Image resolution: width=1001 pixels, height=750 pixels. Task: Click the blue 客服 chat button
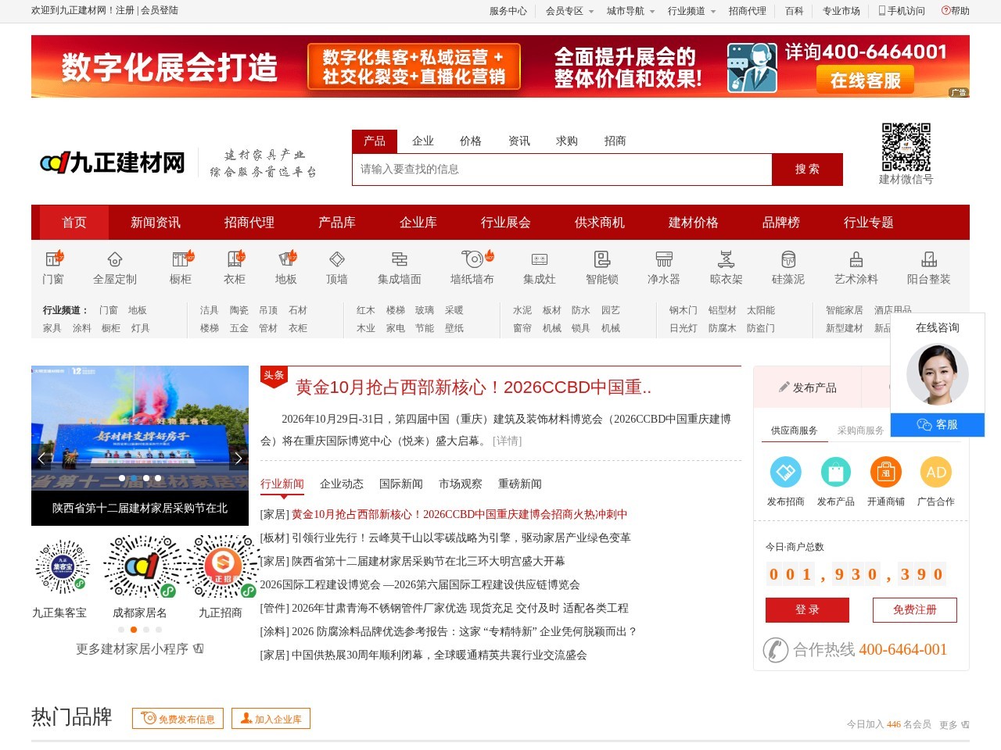pos(938,424)
